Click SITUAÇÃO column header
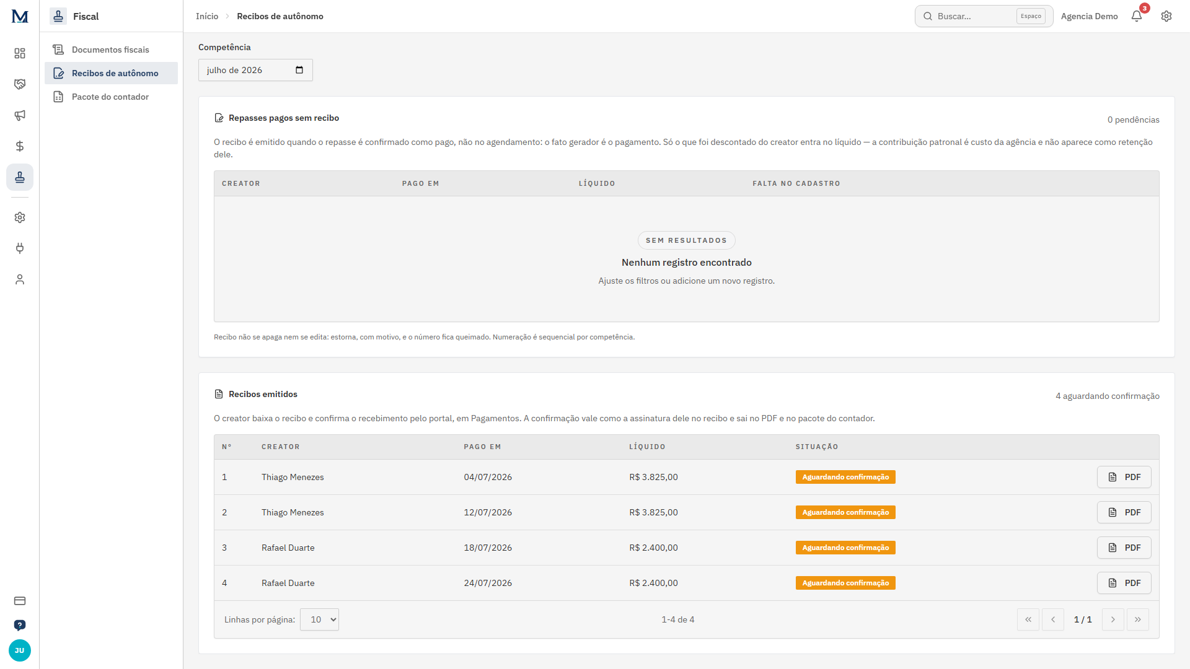The height and width of the screenshot is (669, 1190). click(817, 447)
